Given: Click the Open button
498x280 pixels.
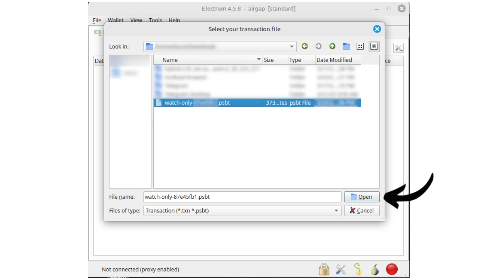Looking at the screenshot, I should [x=361, y=197].
